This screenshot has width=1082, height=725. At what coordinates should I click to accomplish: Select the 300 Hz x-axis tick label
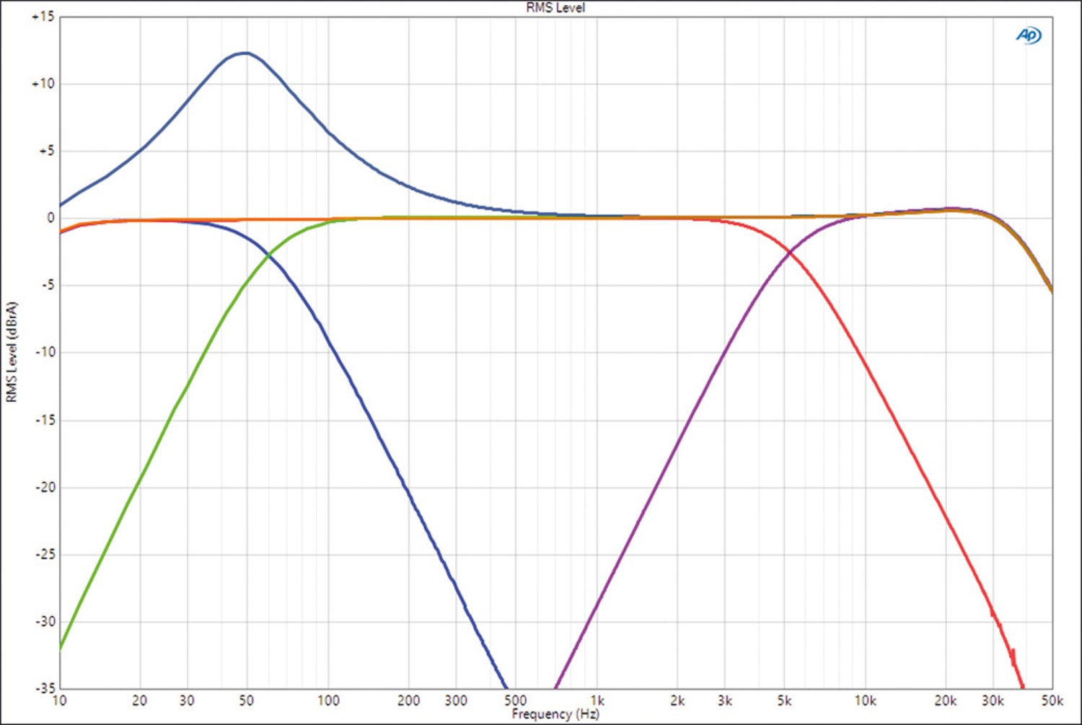[456, 700]
